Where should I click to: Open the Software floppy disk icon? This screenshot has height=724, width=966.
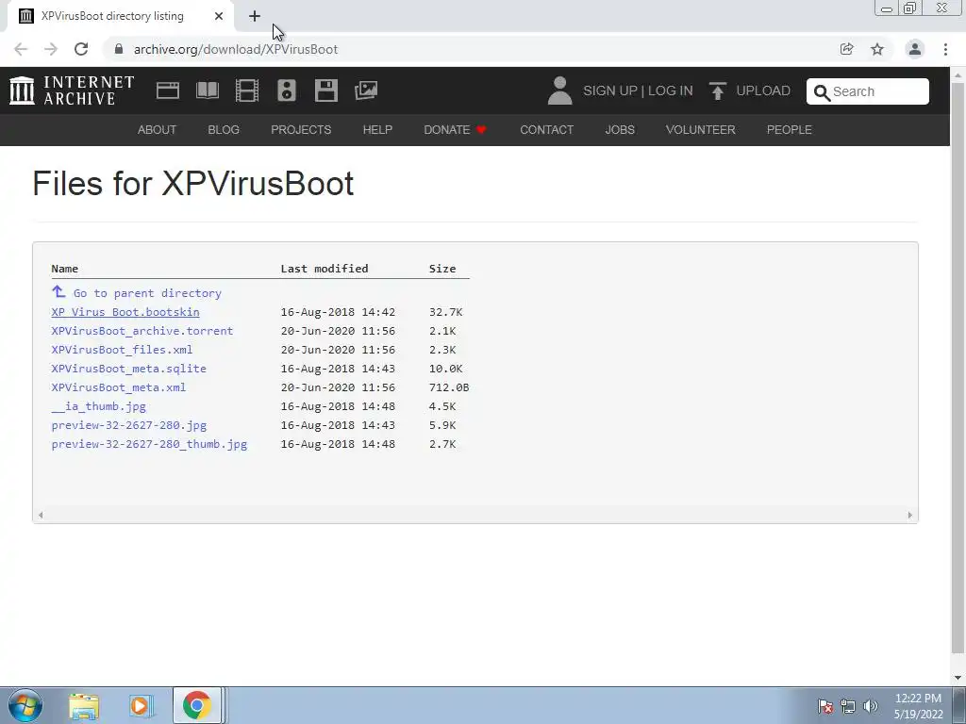click(325, 90)
